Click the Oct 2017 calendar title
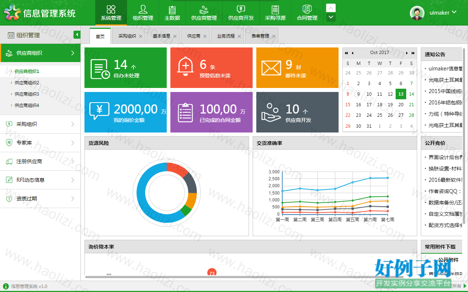Image resolution: width=468 pixels, height=292 pixels. pos(380,53)
